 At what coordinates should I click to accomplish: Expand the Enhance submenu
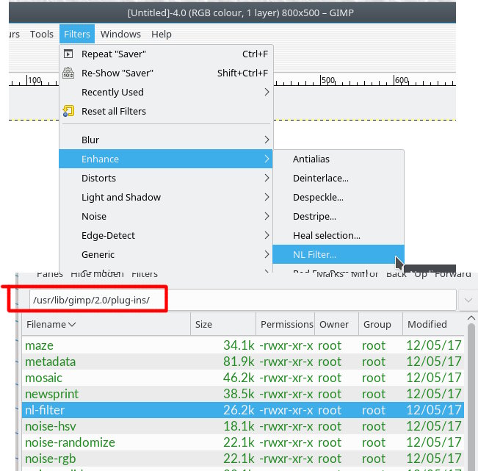tap(166, 159)
